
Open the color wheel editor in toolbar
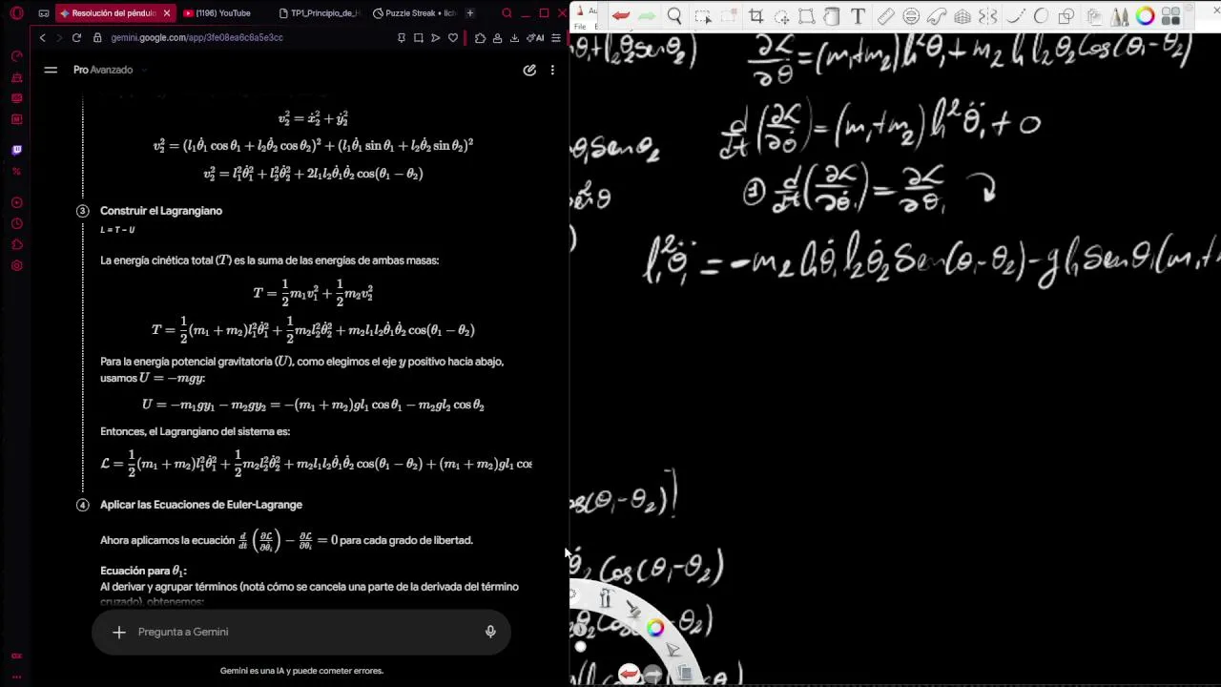(1145, 16)
